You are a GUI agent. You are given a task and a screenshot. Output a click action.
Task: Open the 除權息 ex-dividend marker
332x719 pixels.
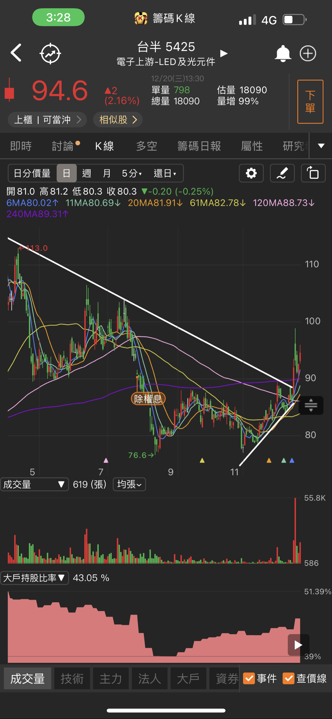[148, 398]
